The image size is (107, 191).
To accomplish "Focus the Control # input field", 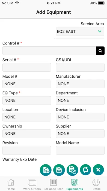I will pos(49,51).
